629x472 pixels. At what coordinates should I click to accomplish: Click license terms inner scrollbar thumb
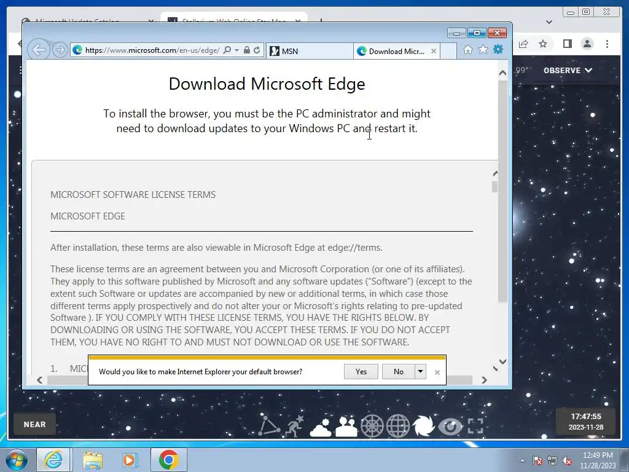pyautogui.click(x=494, y=187)
